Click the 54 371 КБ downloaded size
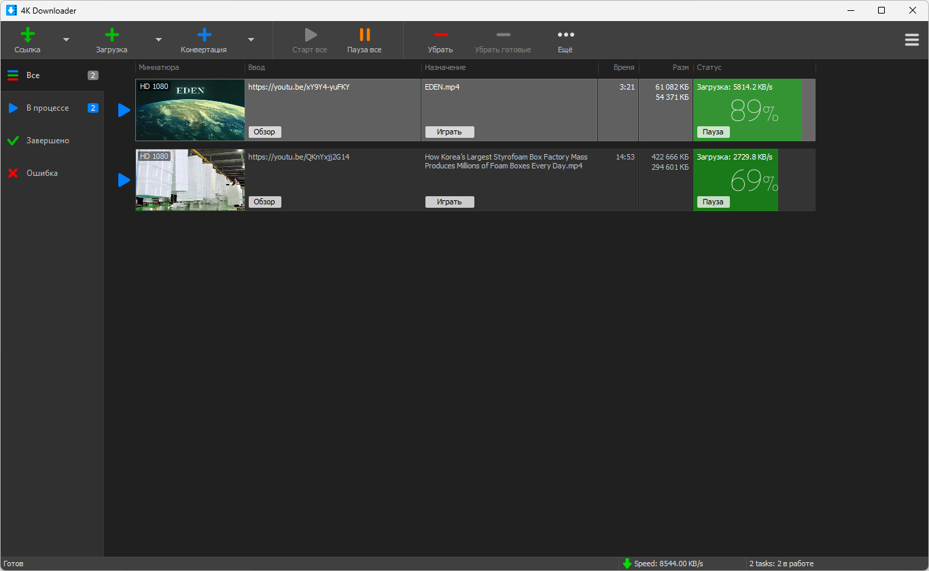Viewport: 929px width, 571px height. pos(672,97)
